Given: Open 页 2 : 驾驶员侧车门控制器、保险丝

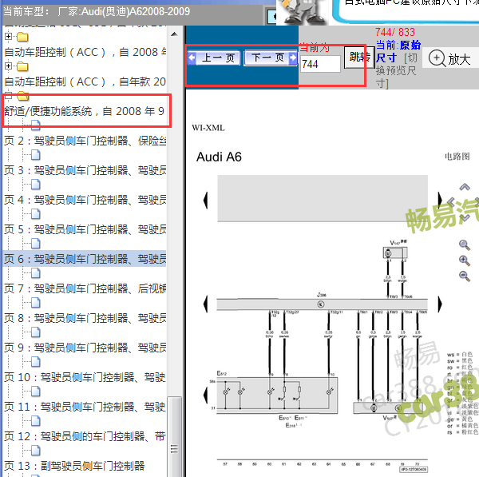Looking at the screenshot, I should 85,141.
